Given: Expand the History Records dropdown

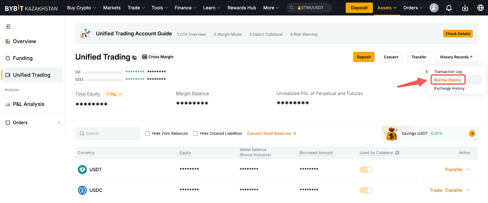Looking at the screenshot, I should click(x=457, y=57).
